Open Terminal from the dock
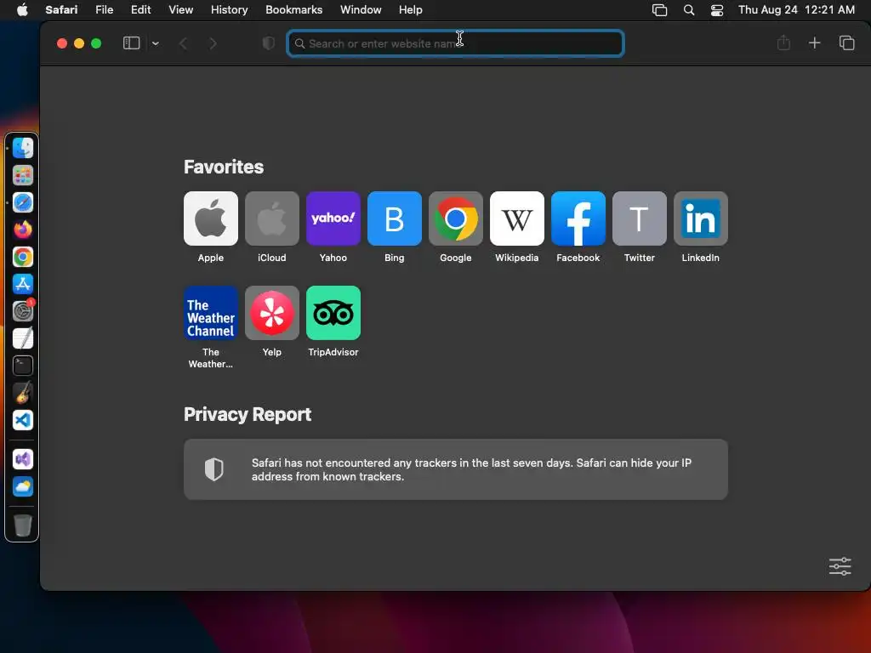The width and height of the screenshot is (871, 653). coord(23,366)
